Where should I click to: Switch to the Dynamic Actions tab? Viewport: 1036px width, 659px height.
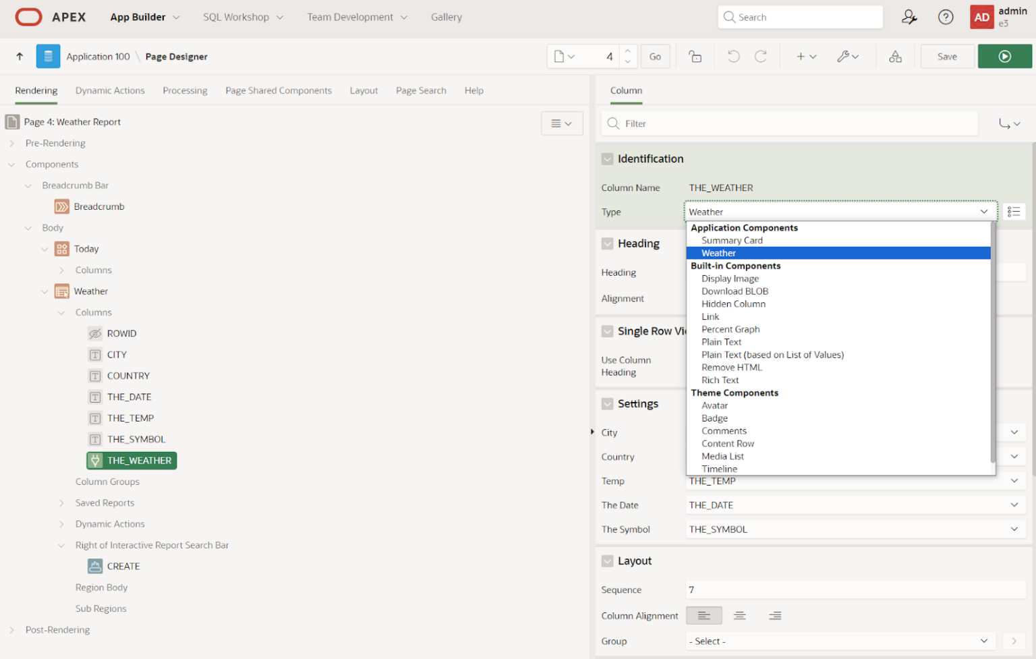pyautogui.click(x=110, y=90)
